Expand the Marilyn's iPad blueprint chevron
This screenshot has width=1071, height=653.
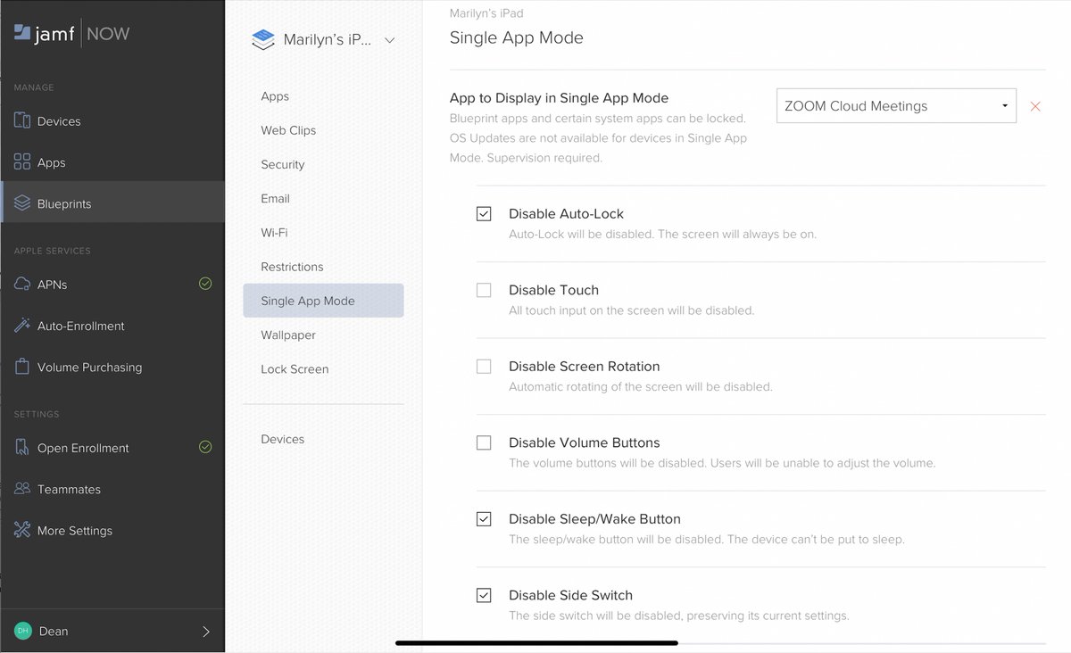[x=389, y=40]
